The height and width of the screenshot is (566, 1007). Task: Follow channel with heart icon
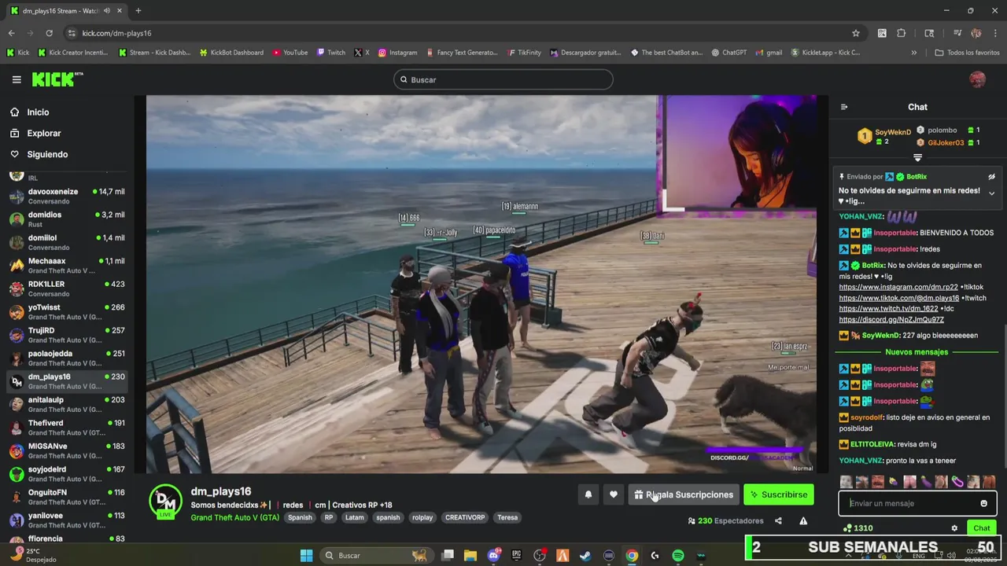[614, 494]
